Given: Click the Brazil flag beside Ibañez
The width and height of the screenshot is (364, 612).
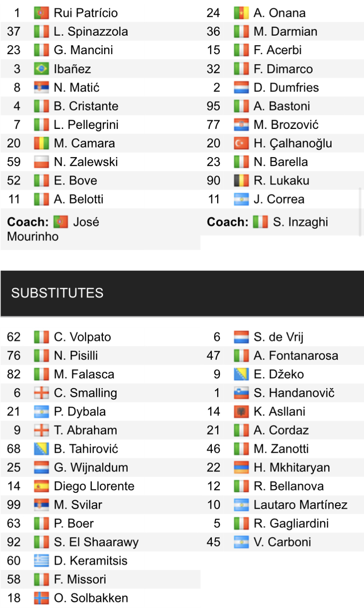Looking at the screenshot, I should [x=41, y=69].
